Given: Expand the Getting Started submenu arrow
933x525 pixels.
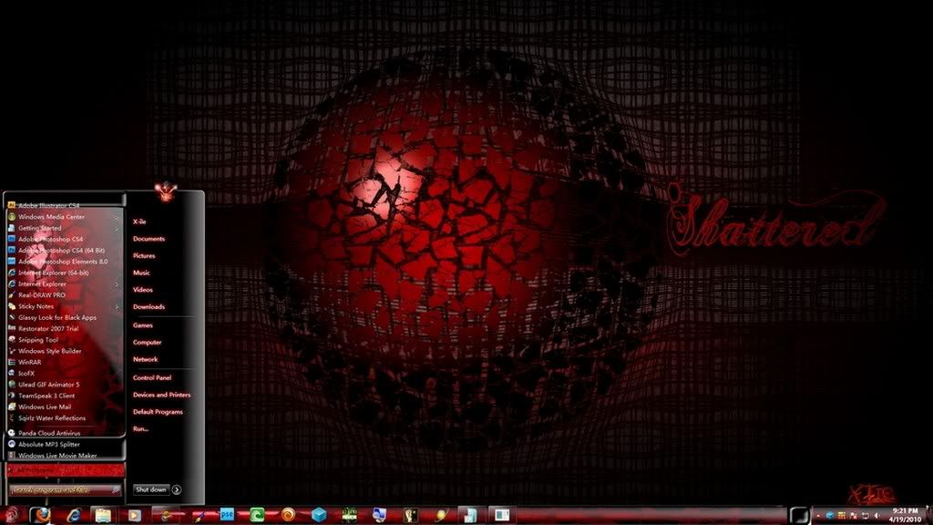Looking at the screenshot, I should [x=117, y=228].
